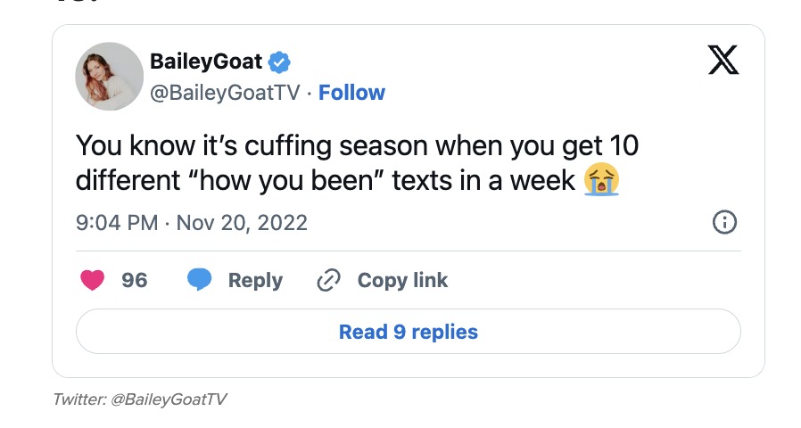Click the crying face emoji
This screenshot has width=801, height=428.
(x=602, y=181)
